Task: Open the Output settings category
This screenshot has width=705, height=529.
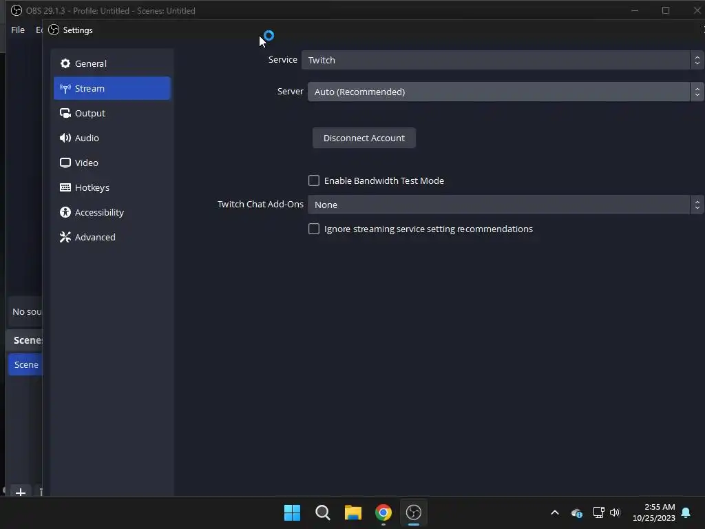Action: [112, 113]
